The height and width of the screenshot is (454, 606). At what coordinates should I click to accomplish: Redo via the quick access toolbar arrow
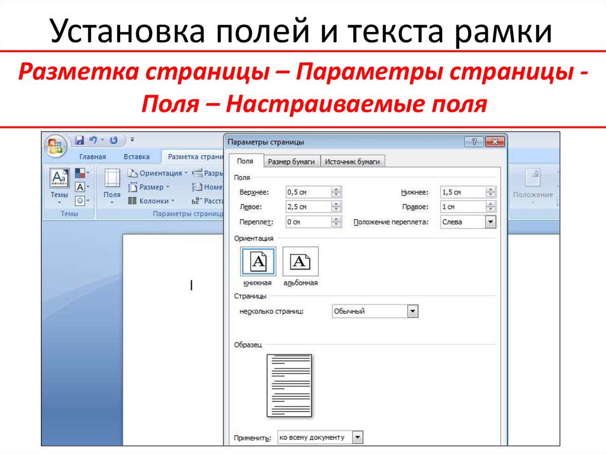(113, 140)
